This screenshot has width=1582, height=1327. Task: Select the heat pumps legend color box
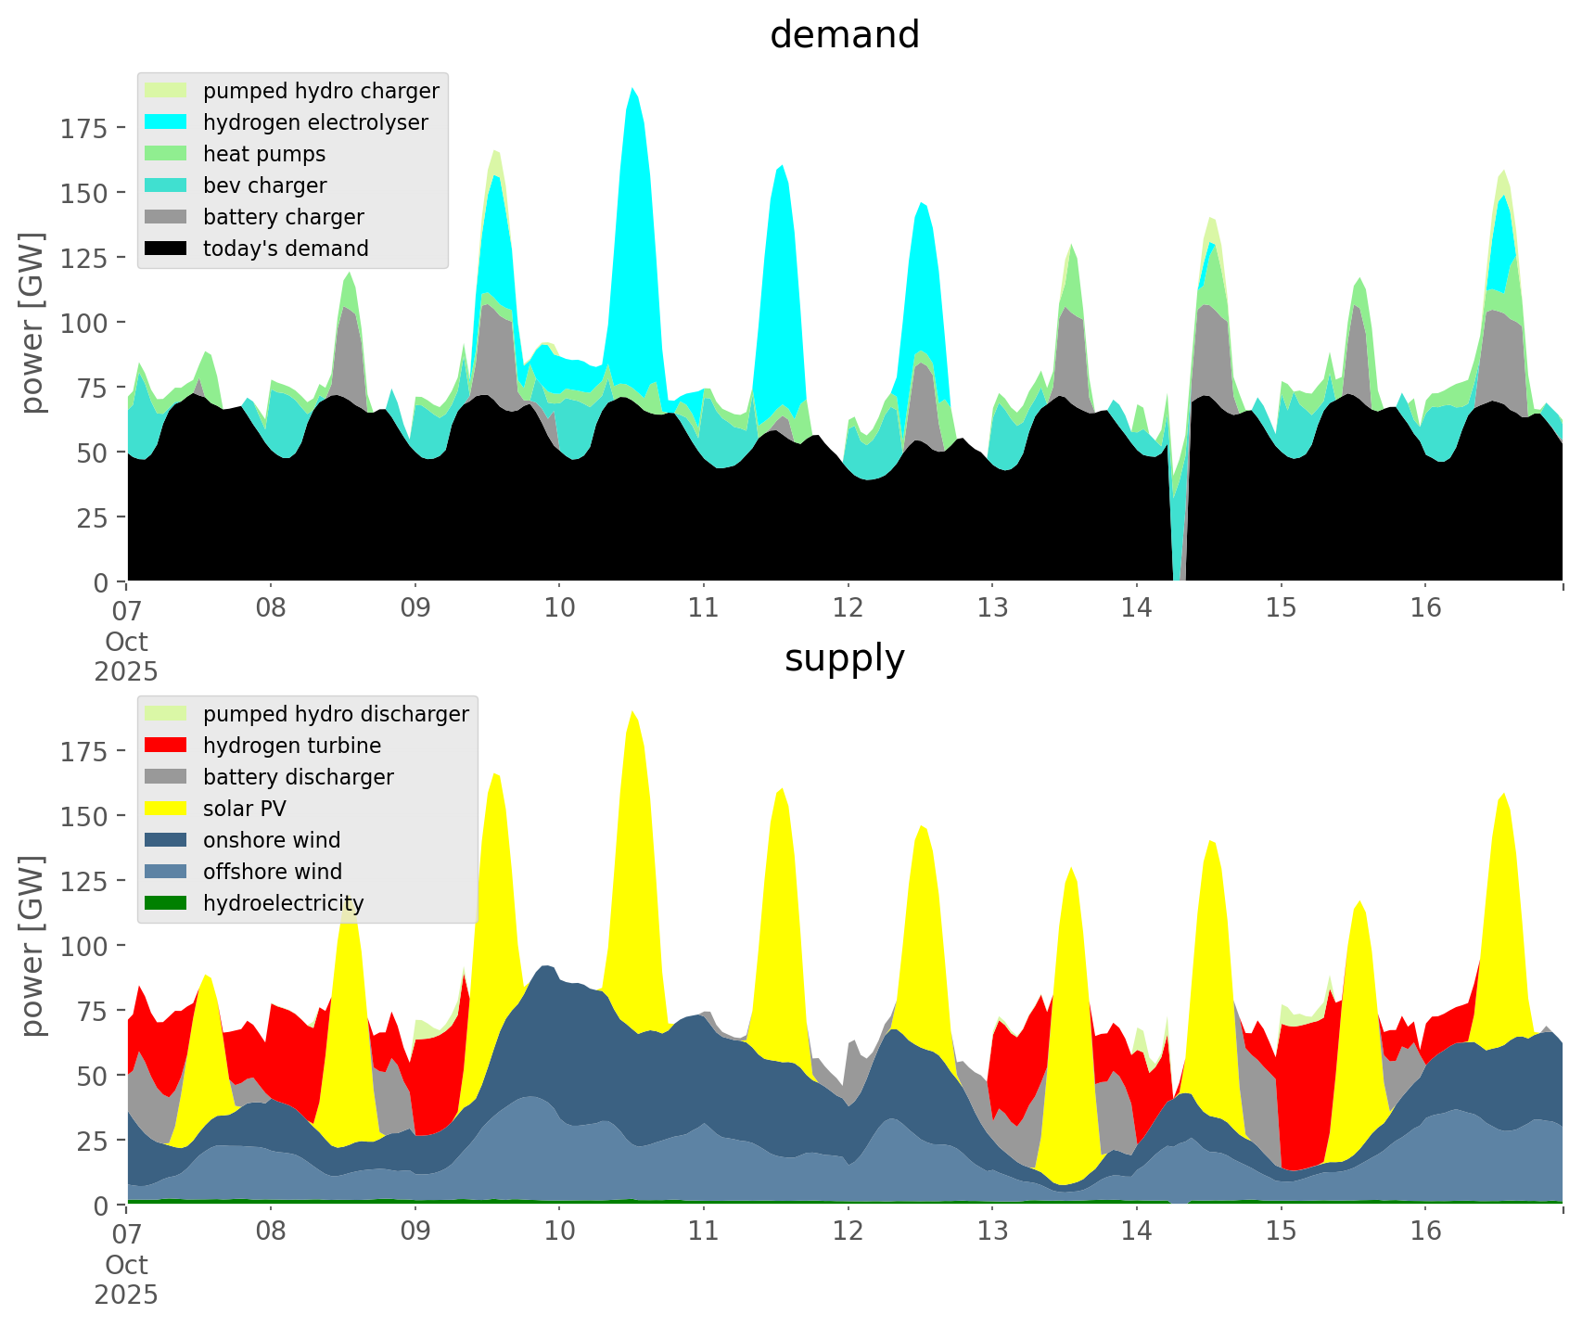tap(167, 154)
